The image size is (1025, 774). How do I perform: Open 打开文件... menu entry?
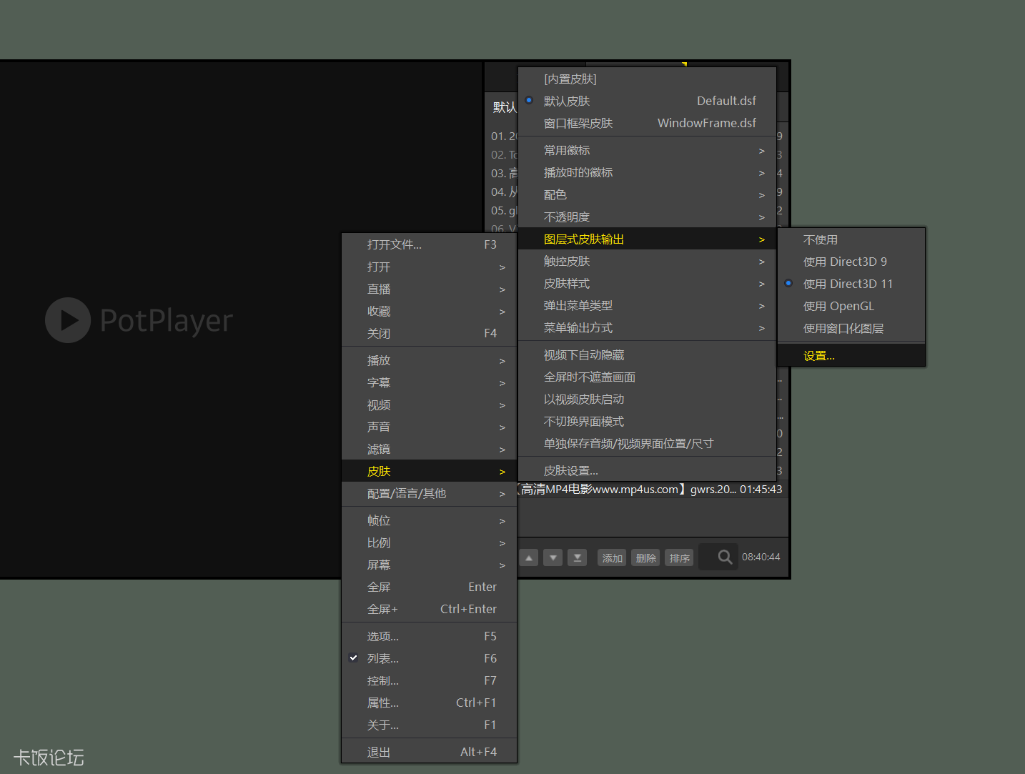click(x=429, y=244)
